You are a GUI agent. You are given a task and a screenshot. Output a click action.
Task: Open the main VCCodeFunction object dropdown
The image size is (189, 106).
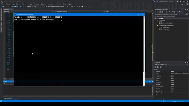pos(171,65)
